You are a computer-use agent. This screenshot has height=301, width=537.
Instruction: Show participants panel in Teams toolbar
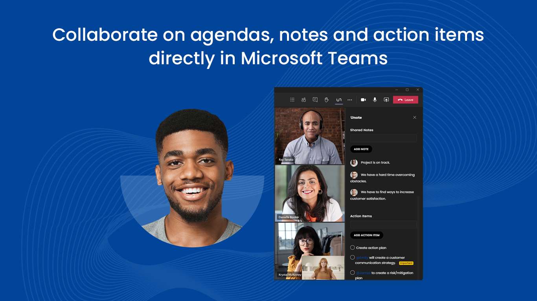(x=303, y=100)
